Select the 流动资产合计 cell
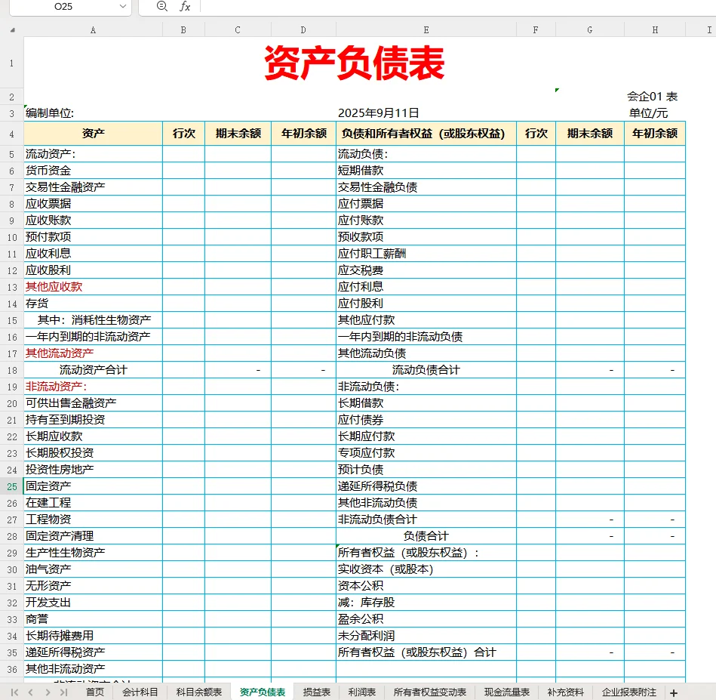The height and width of the screenshot is (700, 716). [x=93, y=370]
